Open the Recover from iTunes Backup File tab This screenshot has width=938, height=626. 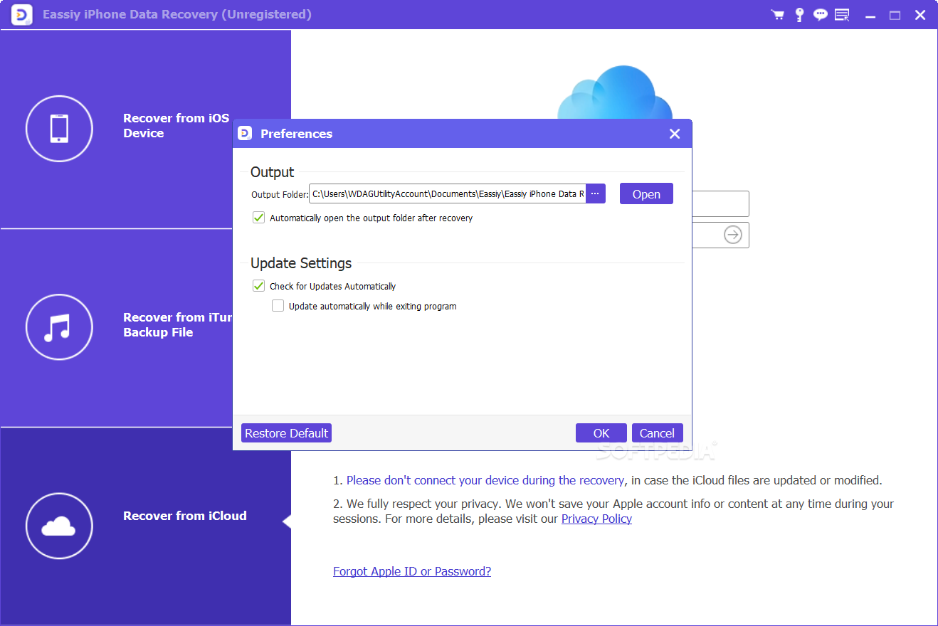click(x=145, y=328)
